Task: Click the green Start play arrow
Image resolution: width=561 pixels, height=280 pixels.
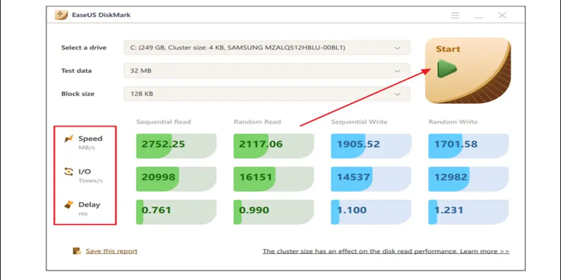Action: point(447,69)
